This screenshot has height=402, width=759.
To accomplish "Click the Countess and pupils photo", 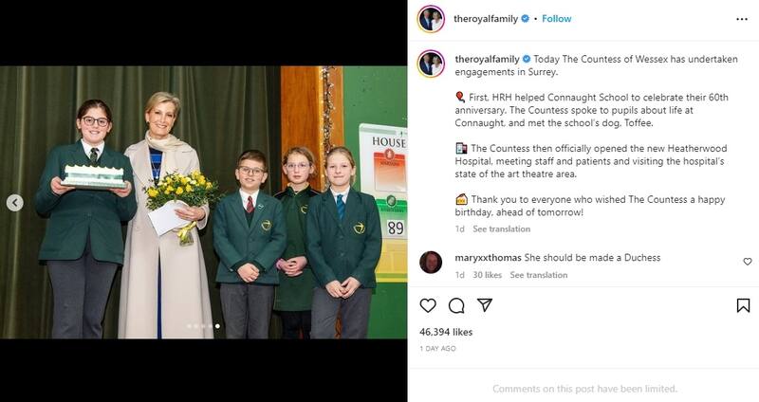I will coord(203,202).
